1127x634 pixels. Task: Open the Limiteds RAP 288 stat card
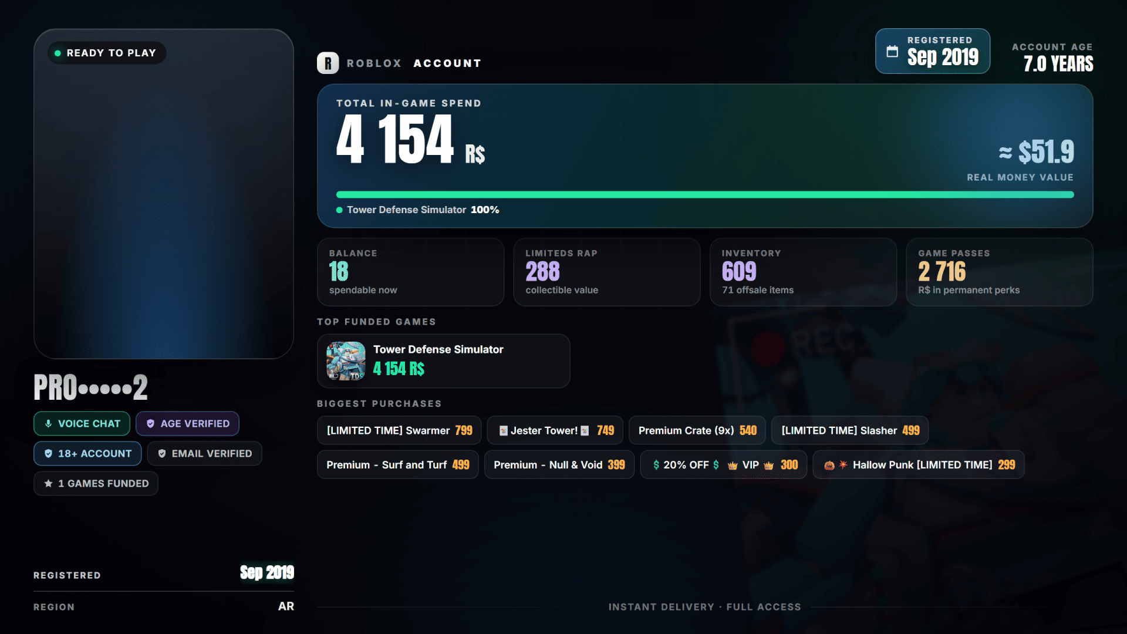[x=607, y=272]
